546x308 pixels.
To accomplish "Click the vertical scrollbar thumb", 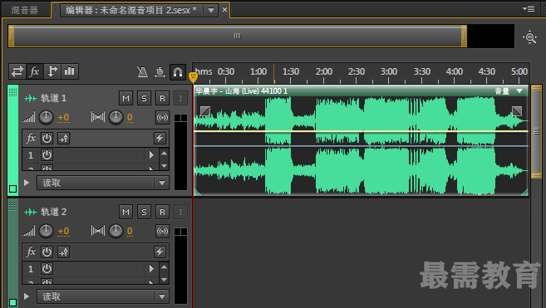I will point(536,131).
